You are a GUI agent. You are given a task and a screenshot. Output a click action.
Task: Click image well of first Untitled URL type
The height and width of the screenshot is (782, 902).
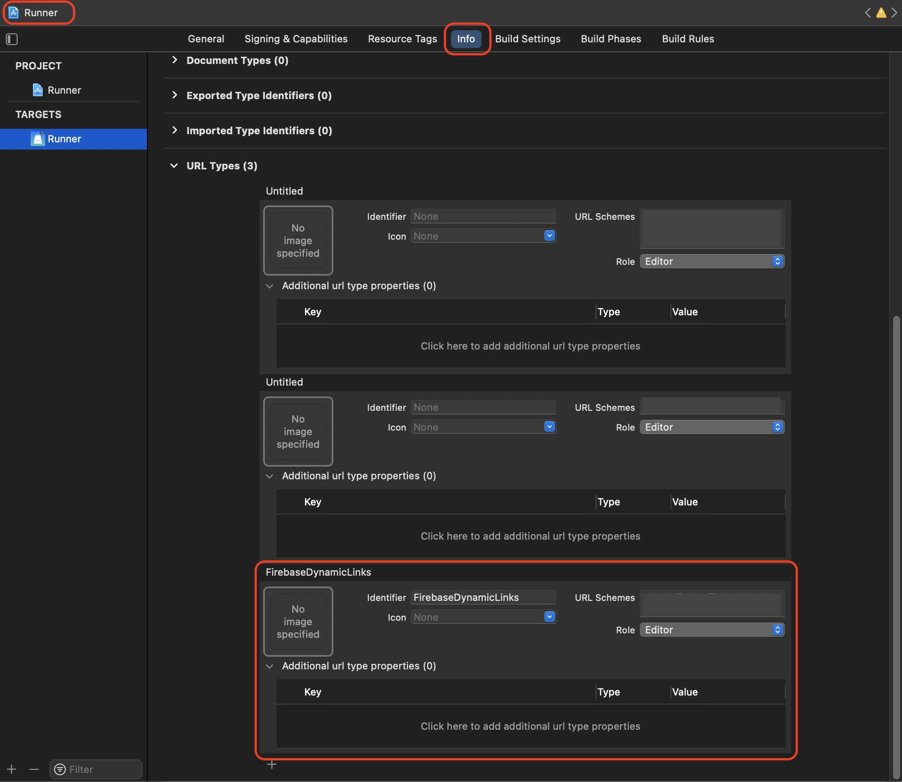(298, 241)
